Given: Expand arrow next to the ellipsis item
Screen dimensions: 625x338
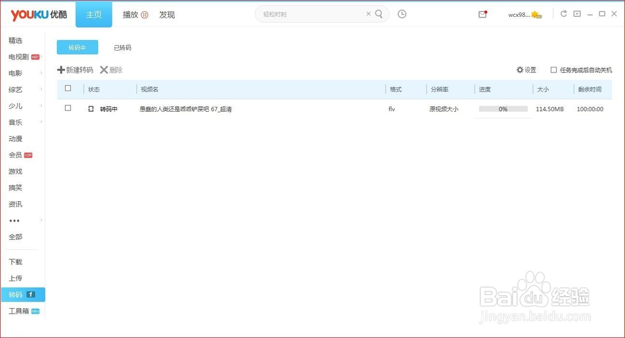Looking at the screenshot, I should [41, 220].
